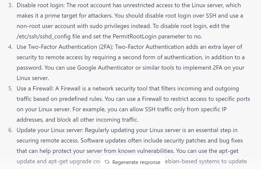This screenshot has width=261, height=169.
Task: Click the 'apt-get' text ending item six's line
Action: [x=228, y=151]
